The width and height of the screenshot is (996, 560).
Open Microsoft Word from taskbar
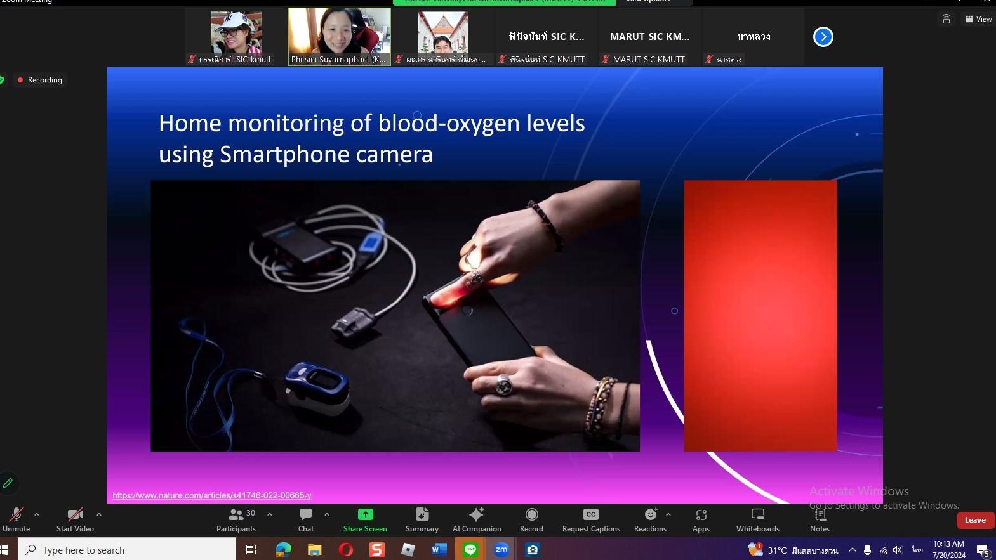439,550
